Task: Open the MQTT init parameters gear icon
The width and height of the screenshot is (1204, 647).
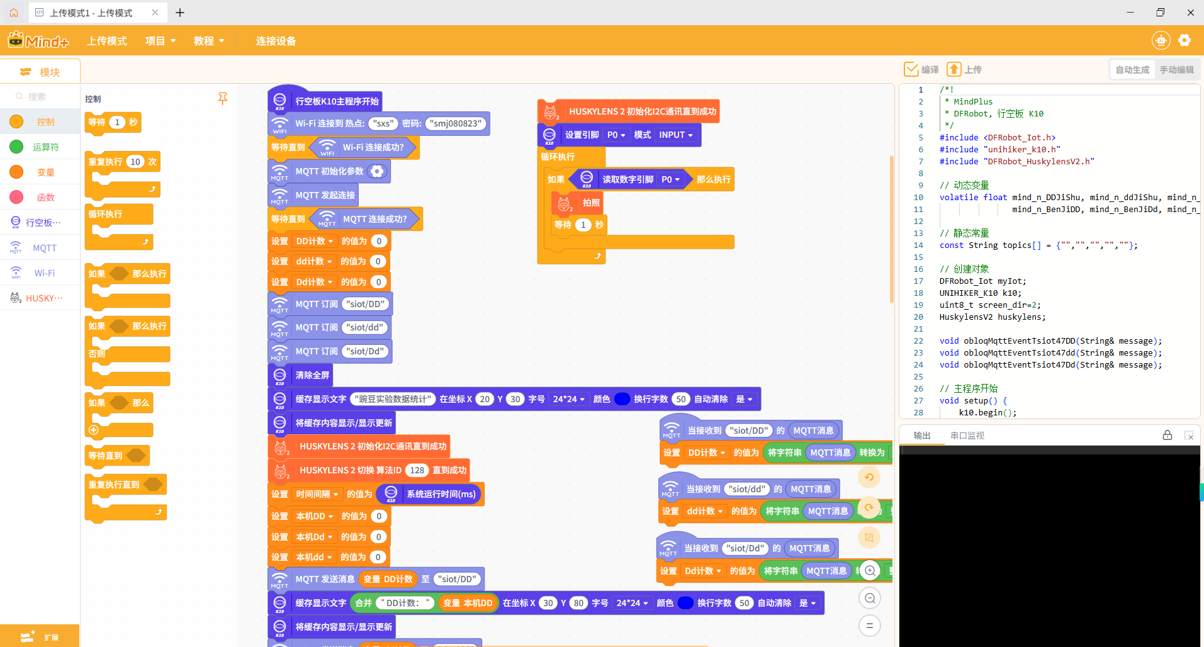Action: coord(376,171)
